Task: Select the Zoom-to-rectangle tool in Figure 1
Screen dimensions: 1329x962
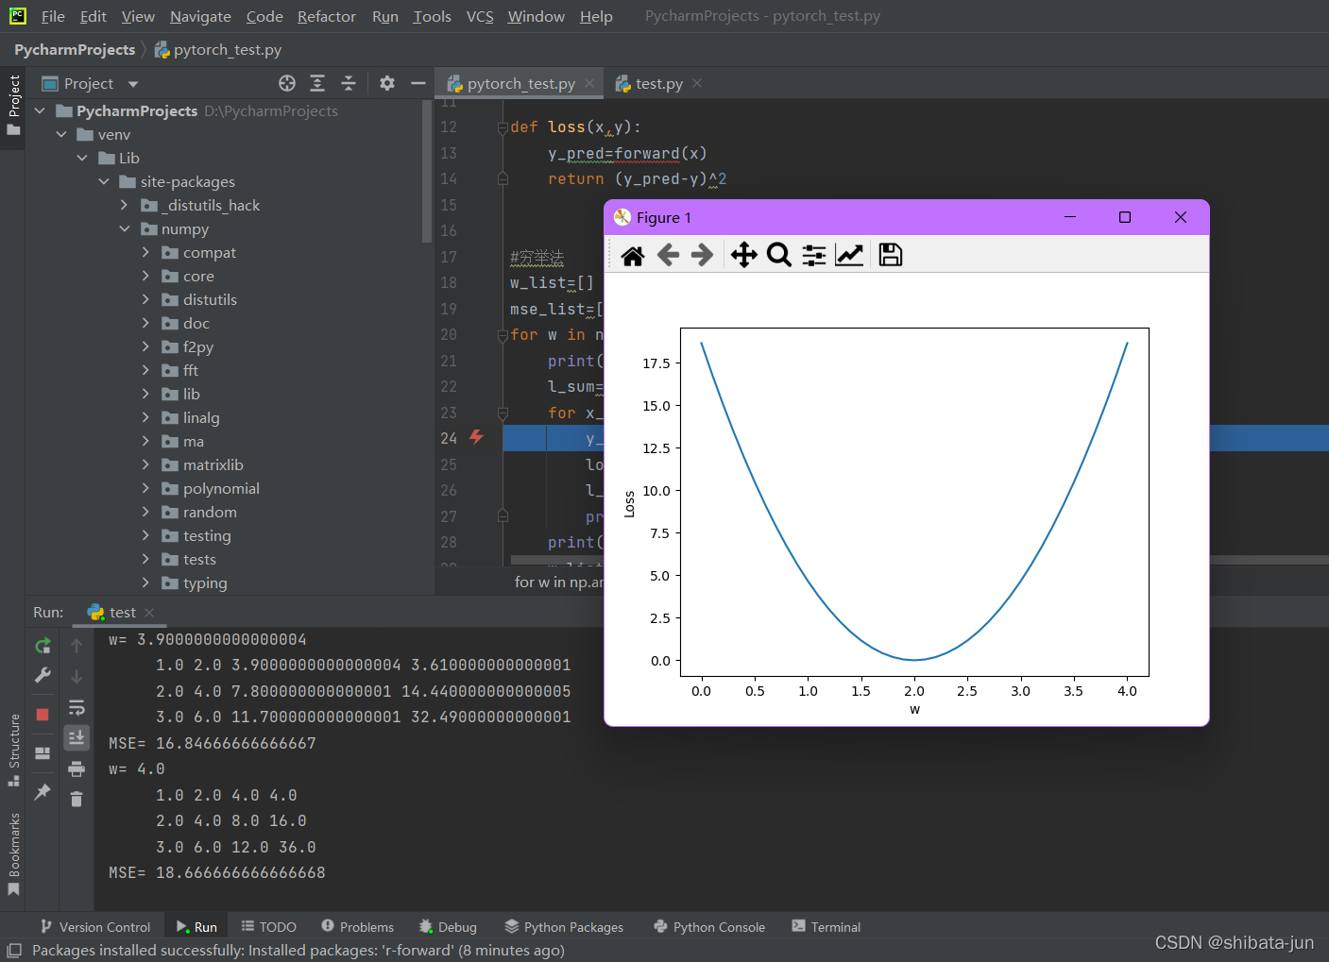Action: 778,254
